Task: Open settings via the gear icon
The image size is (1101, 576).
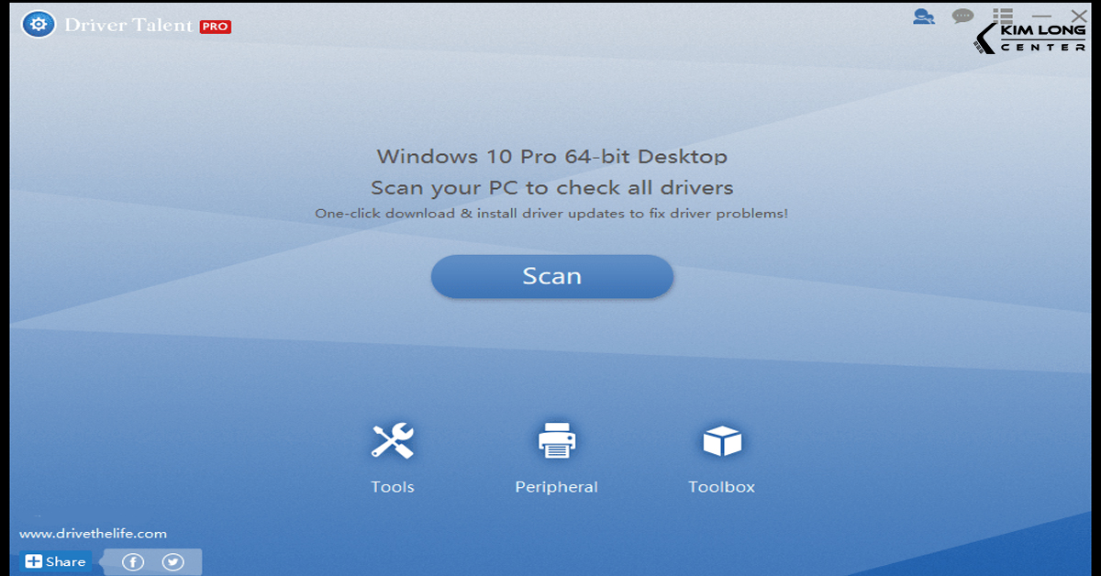Action: tap(37, 25)
